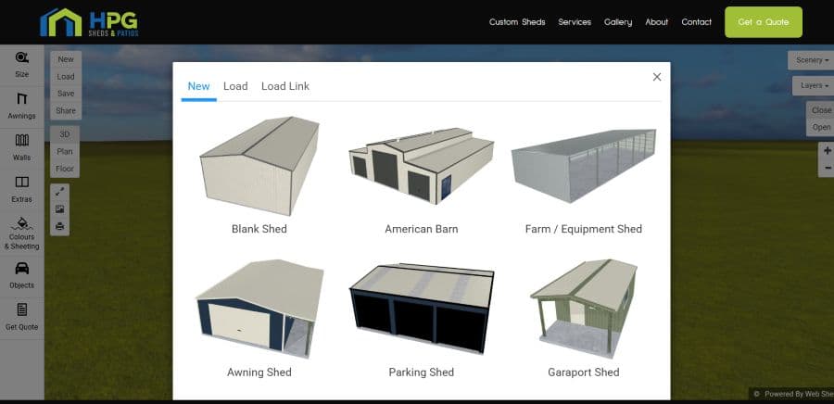Click the New button in the toolbar
The width and height of the screenshot is (834, 404).
pos(66,59)
